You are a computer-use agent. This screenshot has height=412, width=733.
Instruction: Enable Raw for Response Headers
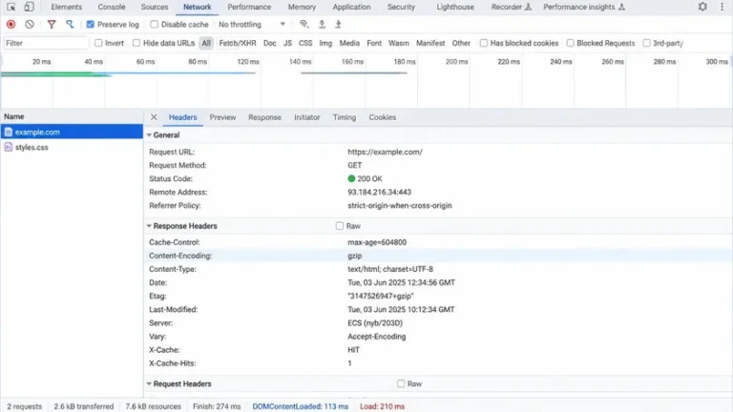tap(340, 226)
